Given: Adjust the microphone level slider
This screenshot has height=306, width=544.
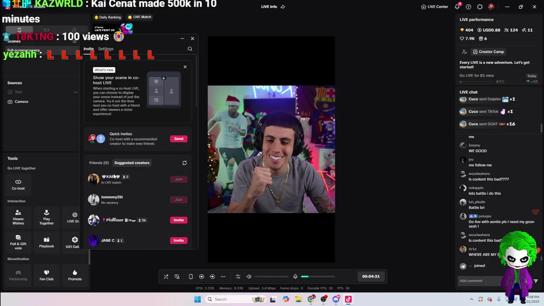Looking at the screenshot, I should [x=318, y=276].
